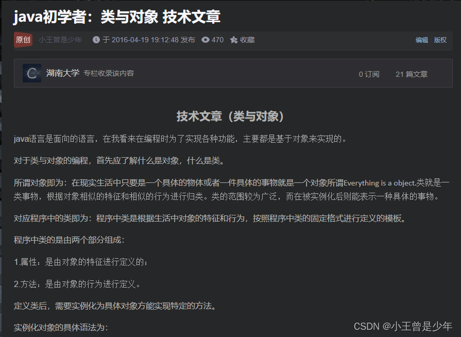Click the eye view-count icon

206,40
